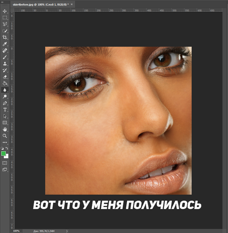228x233 pixels.
Task: Choose the Healing Brush tool
Action: (x=5, y=50)
